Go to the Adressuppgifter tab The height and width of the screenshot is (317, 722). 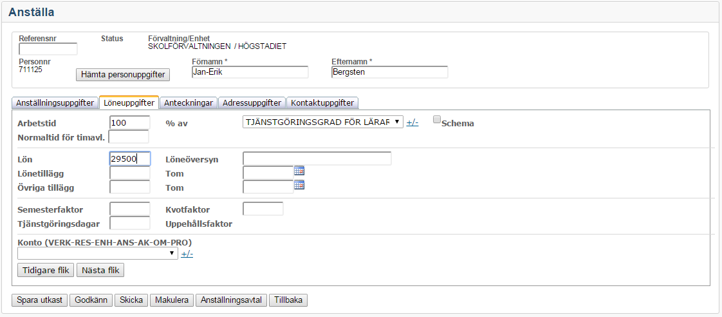tap(252, 102)
